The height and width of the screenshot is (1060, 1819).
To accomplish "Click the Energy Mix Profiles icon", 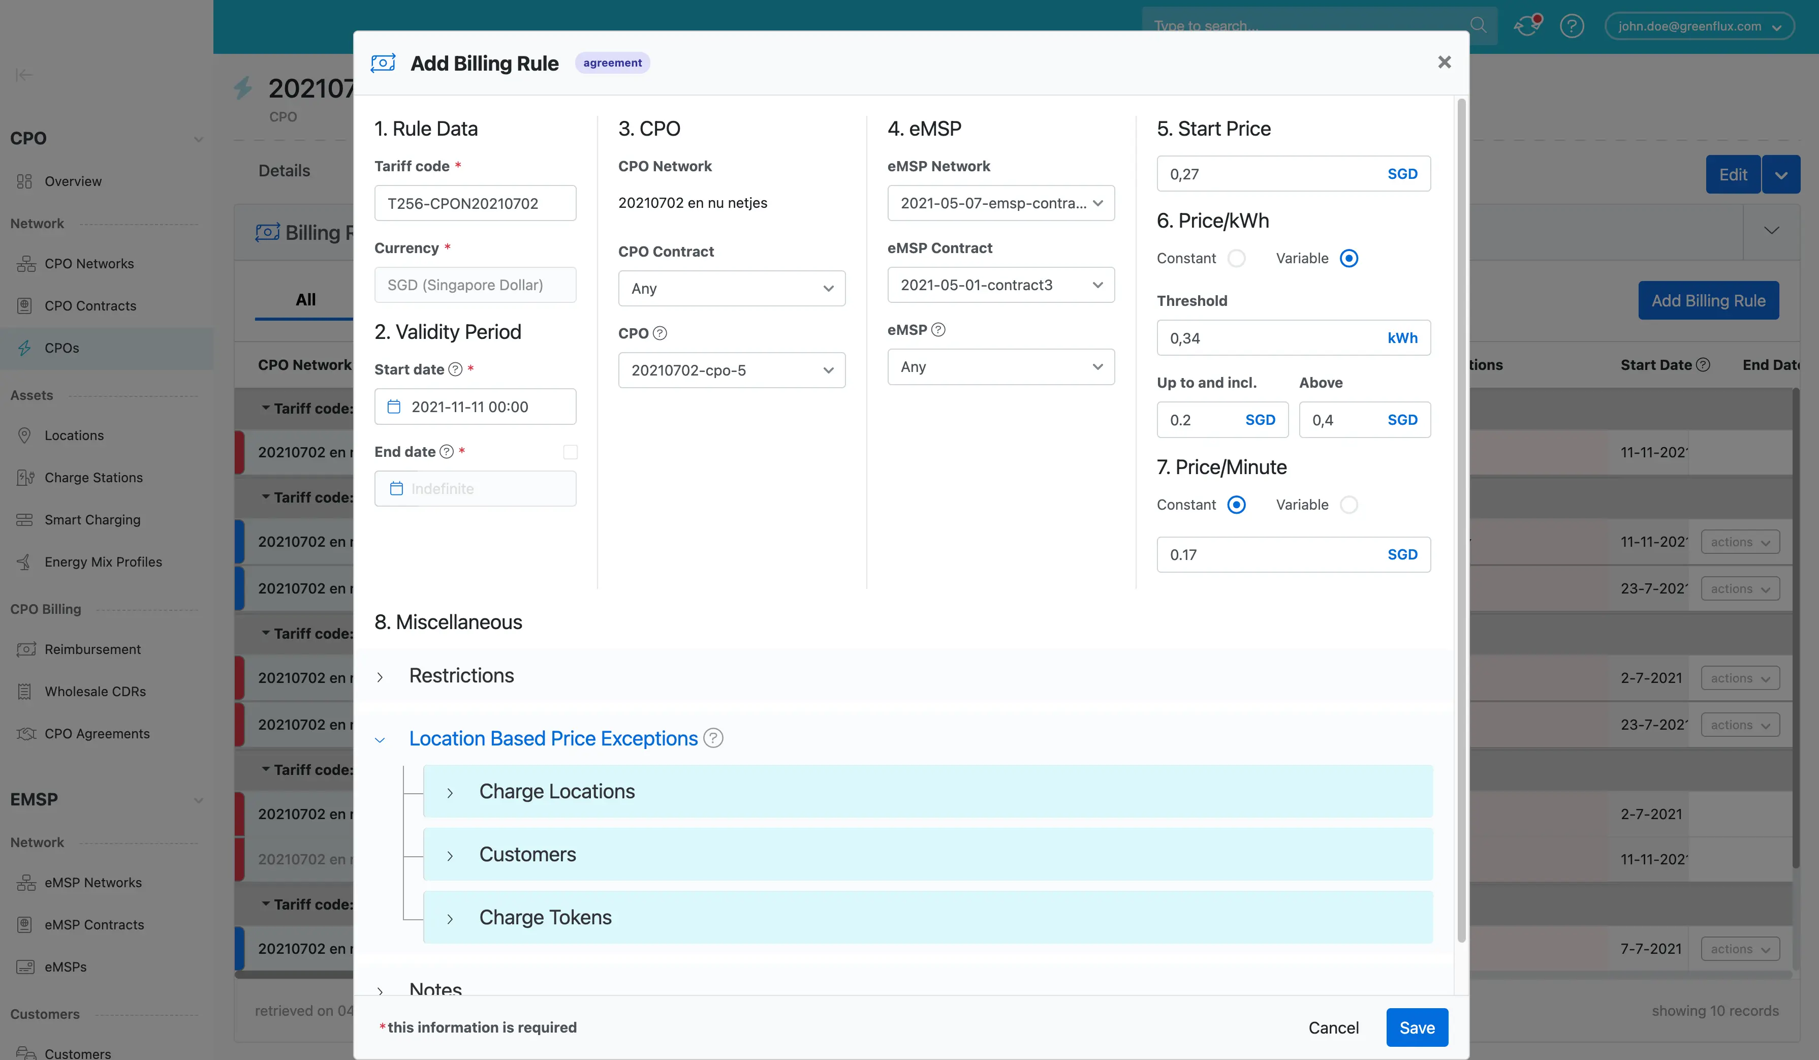I will pyautogui.click(x=24, y=562).
